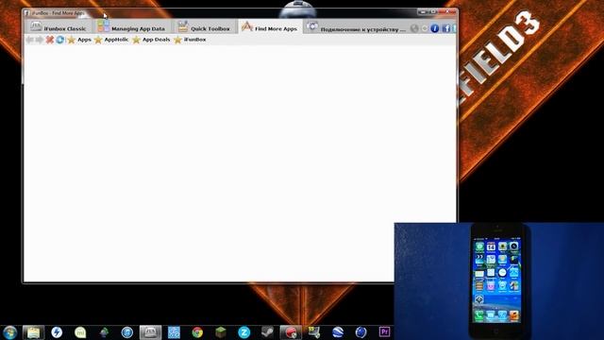Image resolution: width=604 pixels, height=340 pixels.
Task: Open the Managing App Data tab
Action: click(131, 27)
